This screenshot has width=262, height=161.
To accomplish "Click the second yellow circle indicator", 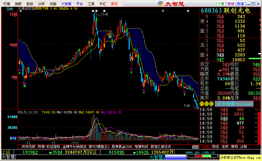I will tap(207, 104).
